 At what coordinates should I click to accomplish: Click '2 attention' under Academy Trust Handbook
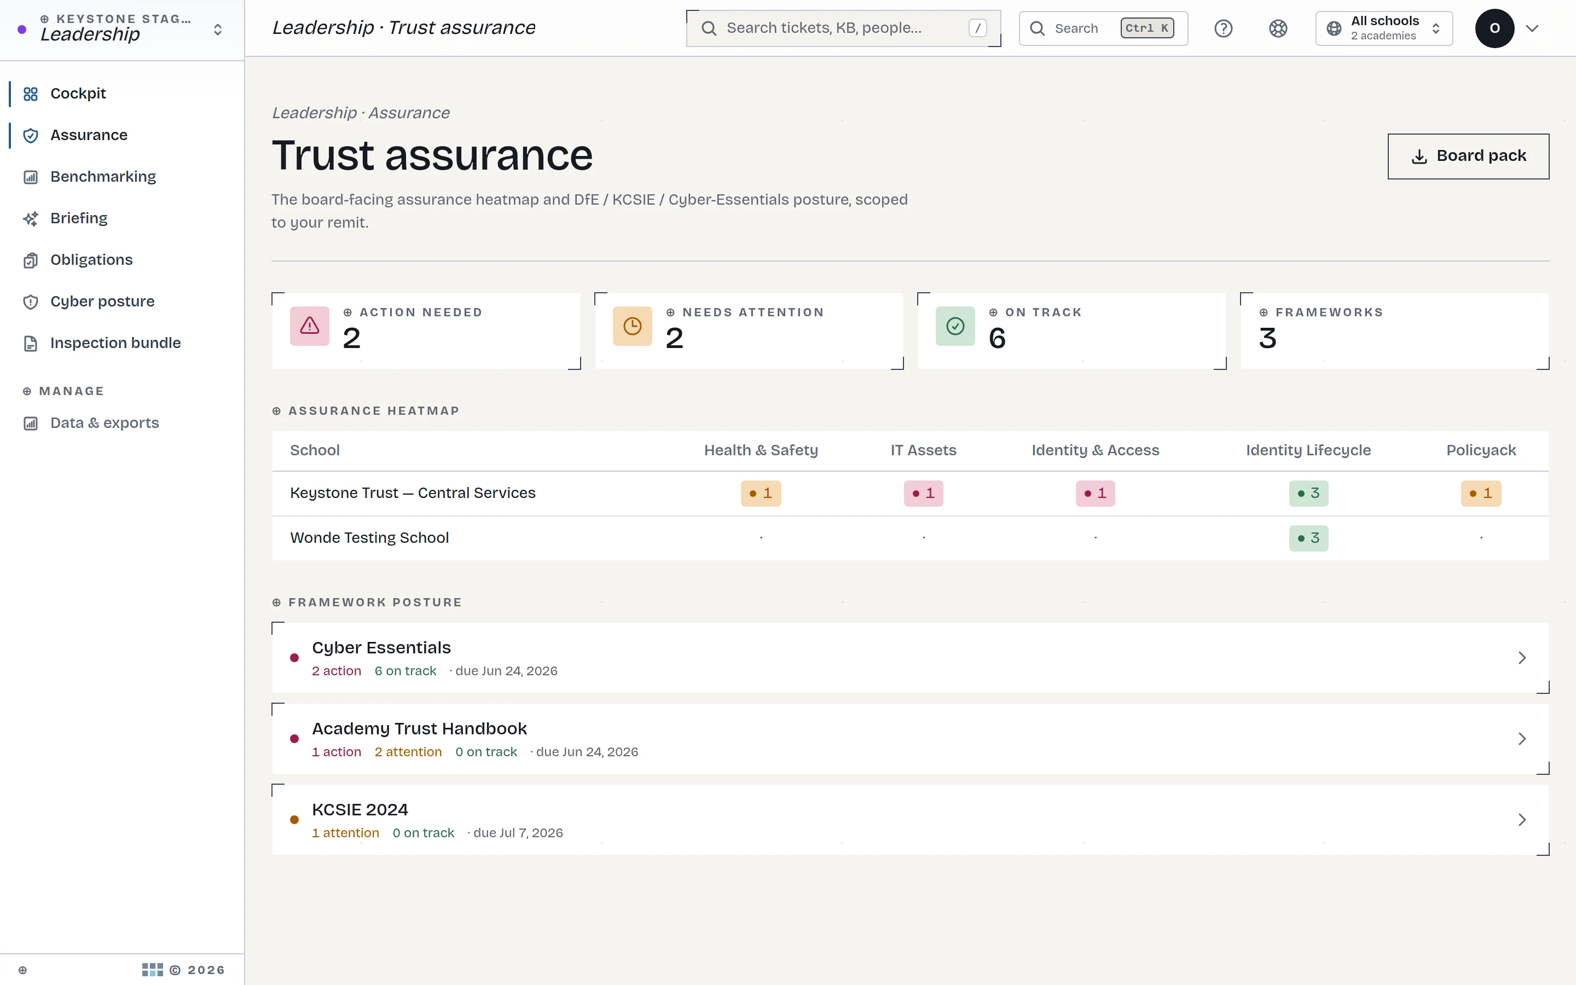408,752
